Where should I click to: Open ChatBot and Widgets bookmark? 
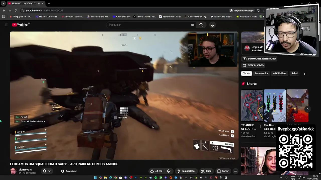pos(222,17)
